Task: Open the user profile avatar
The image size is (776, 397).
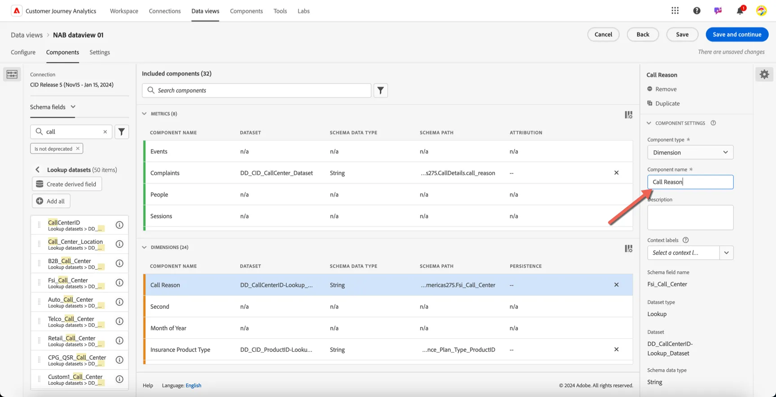Action: pos(761,11)
